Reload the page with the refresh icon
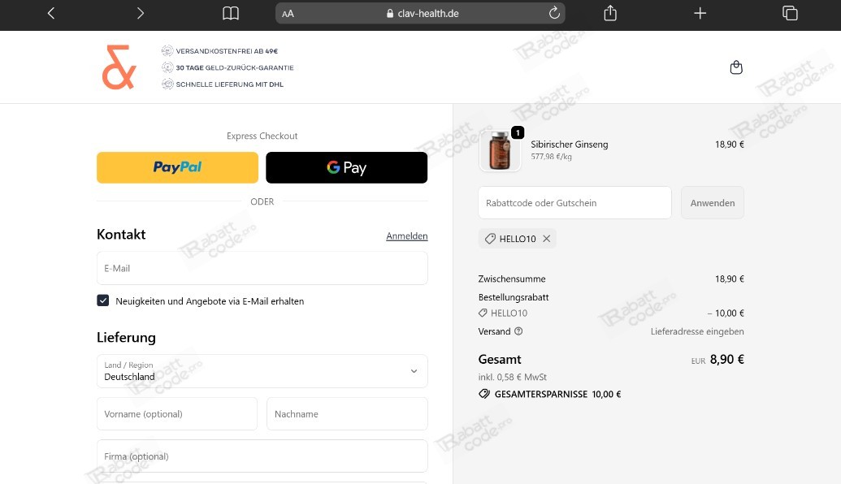The height and width of the screenshot is (484, 841). 554,13
